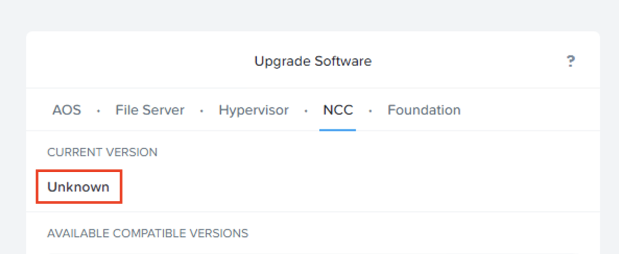This screenshot has width=619, height=254.
Task: Click blank area right of CURRENT VERSION label
Action: [x=365, y=153]
